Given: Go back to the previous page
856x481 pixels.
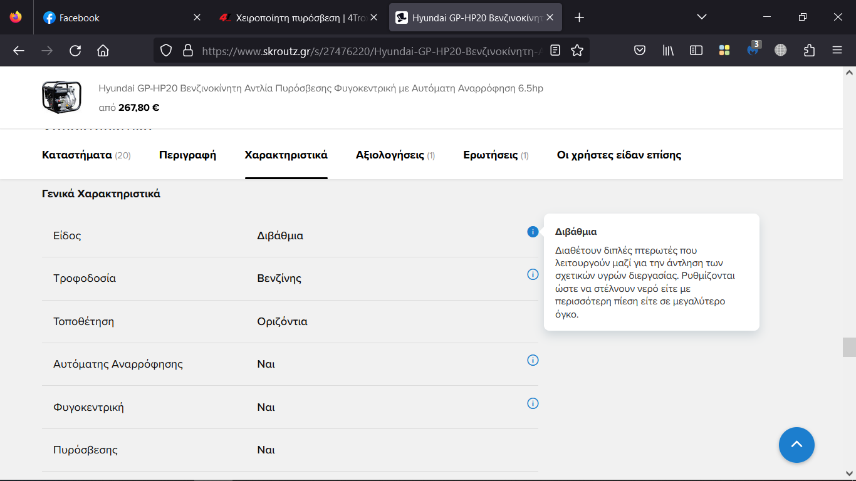Looking at the screenshot, I should (x=19, y=50).
